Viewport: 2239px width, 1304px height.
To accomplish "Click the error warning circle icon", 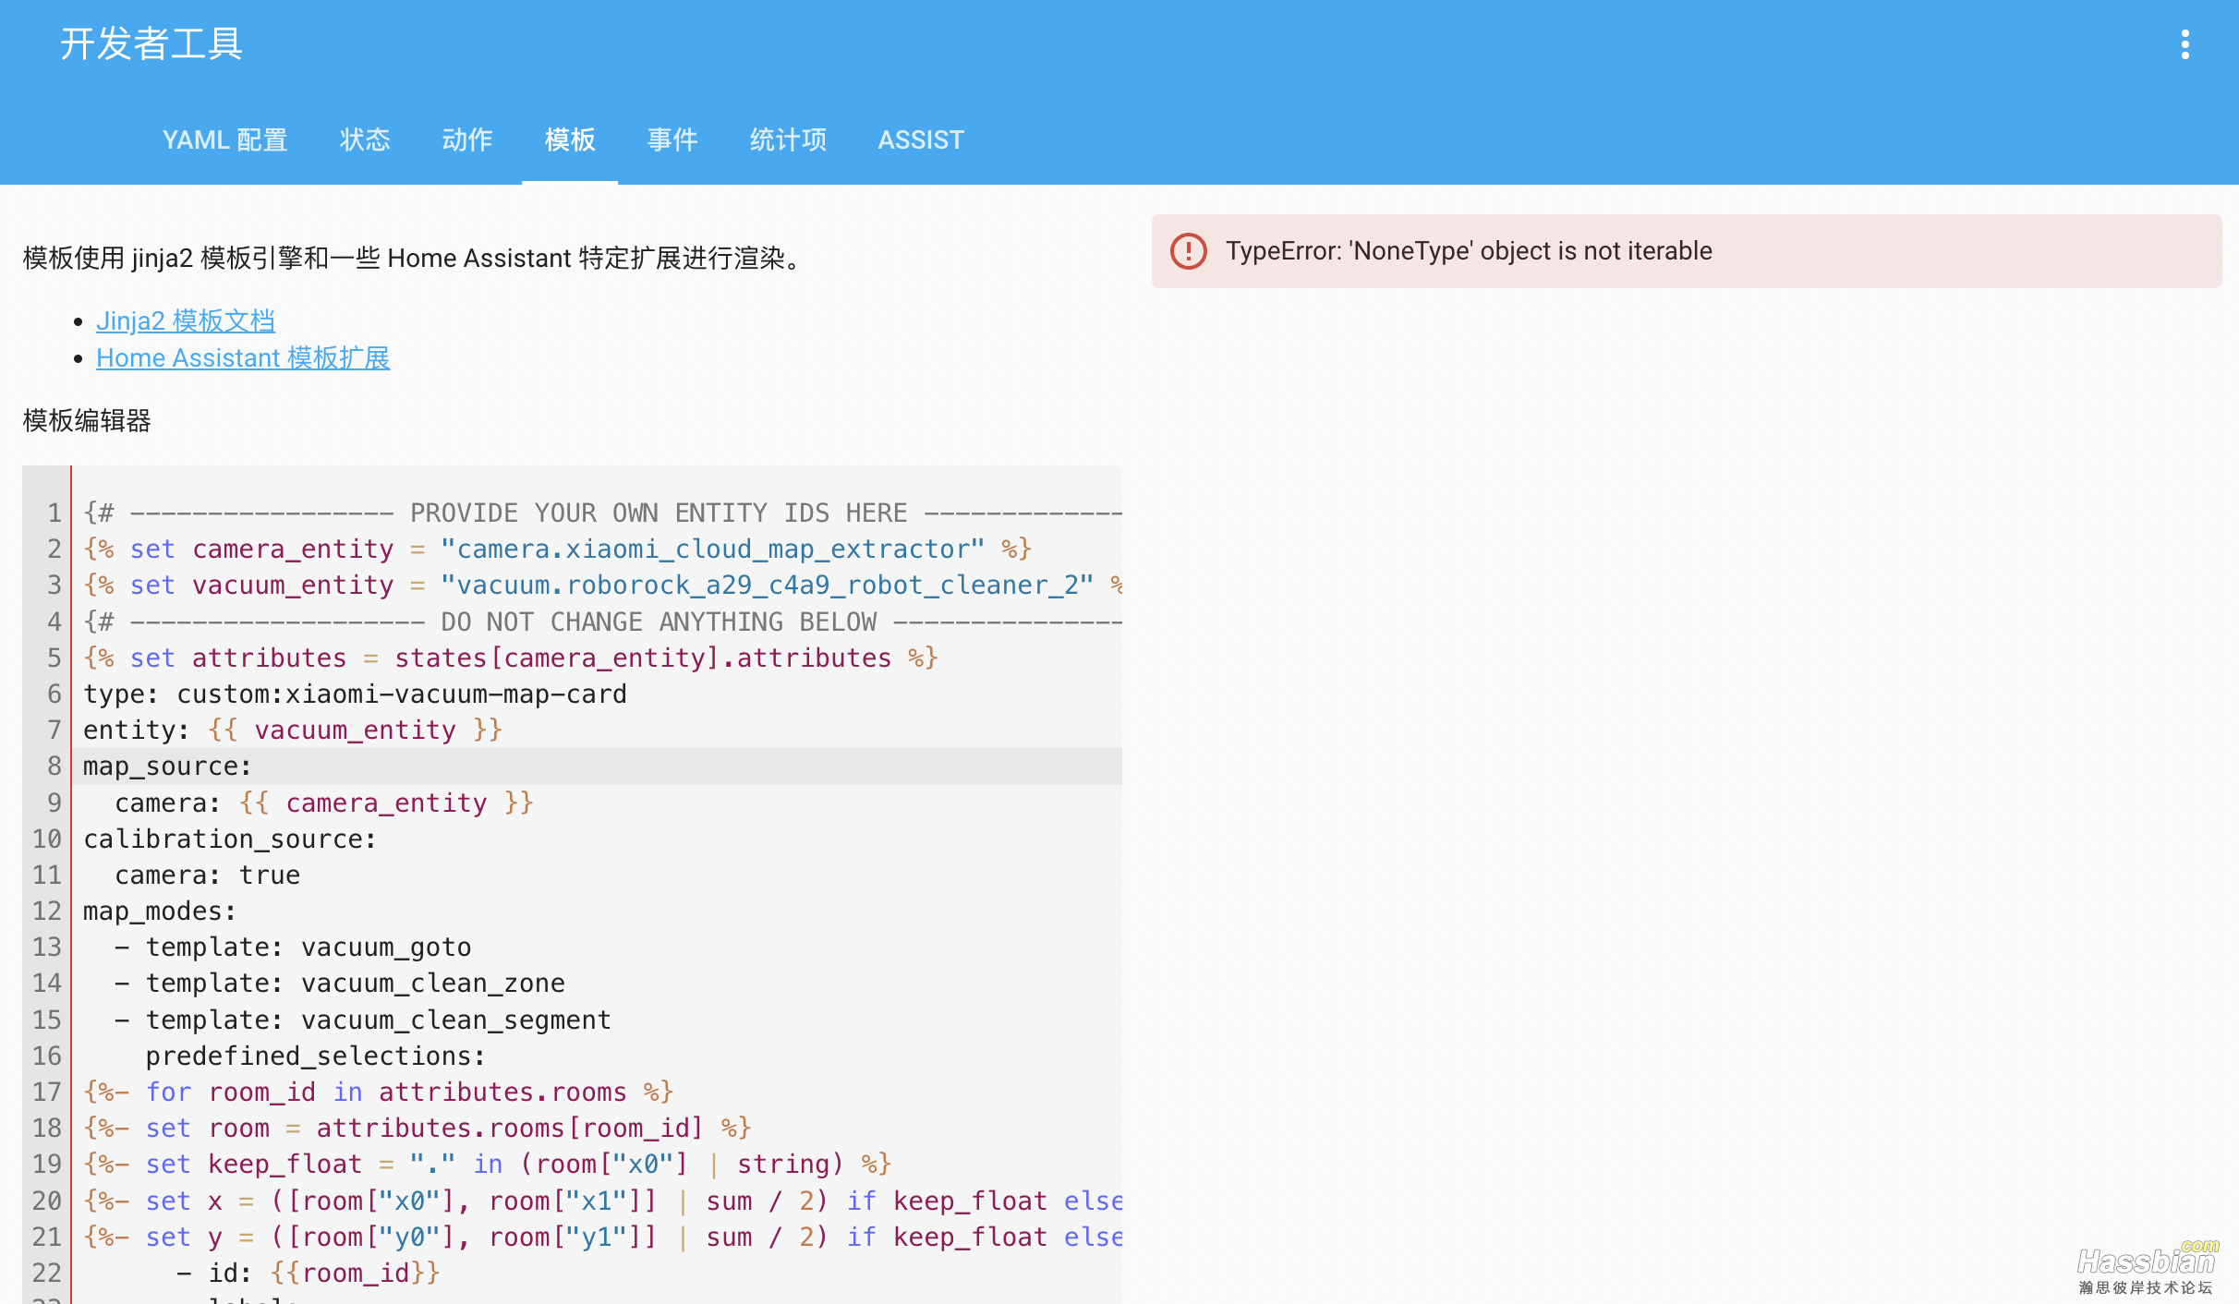I will tap(1190, 251).
